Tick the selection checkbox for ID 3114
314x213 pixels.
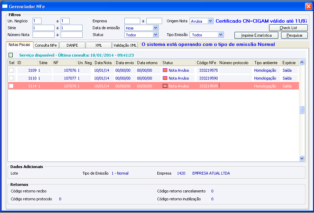coord(11,86)
